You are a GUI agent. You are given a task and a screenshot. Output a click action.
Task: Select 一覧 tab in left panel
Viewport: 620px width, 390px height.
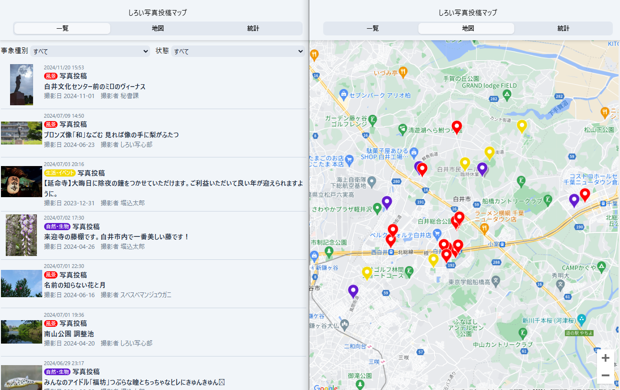coord(62,28)
